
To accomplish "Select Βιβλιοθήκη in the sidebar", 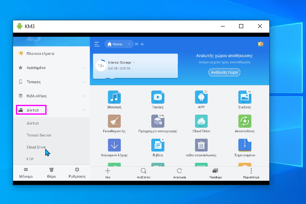I will (36, 96).
